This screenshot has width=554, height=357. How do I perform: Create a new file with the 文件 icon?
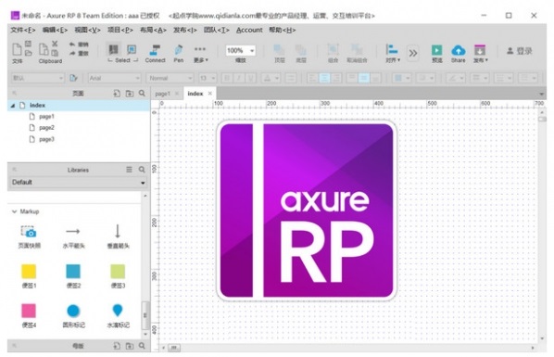coord(17,49)
